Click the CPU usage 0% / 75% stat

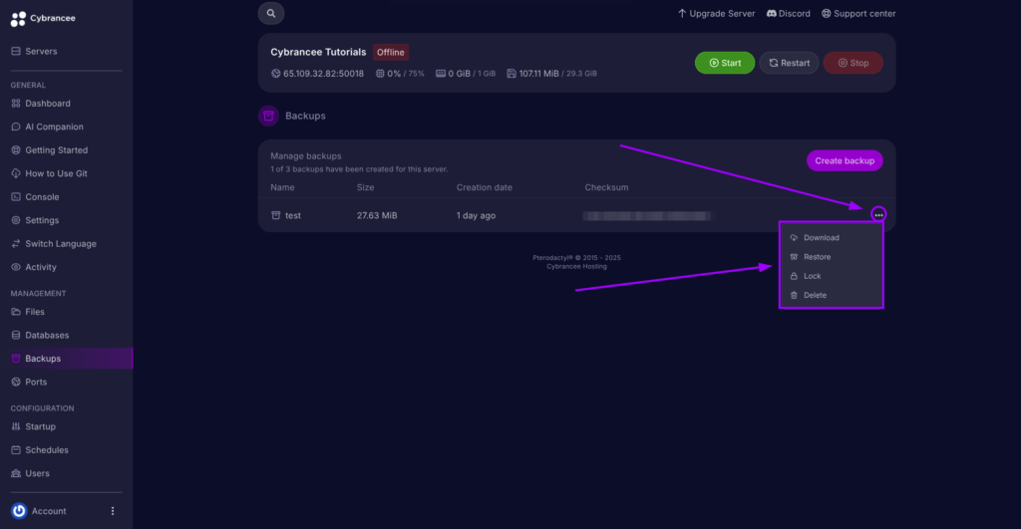[400, 74]
